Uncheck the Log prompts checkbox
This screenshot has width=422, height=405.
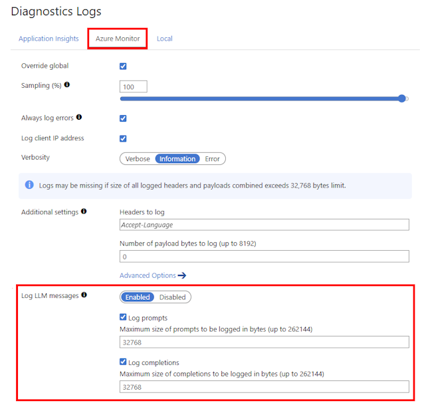tap(123, 318)
